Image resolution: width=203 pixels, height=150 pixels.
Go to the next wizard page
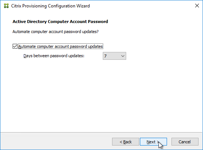(x=153, y=142)
